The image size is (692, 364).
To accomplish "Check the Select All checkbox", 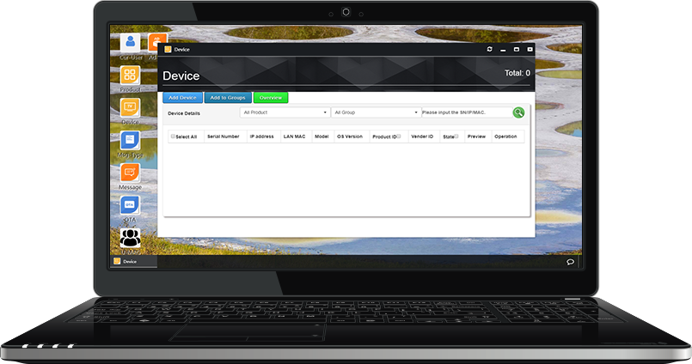I will [173, 136].
